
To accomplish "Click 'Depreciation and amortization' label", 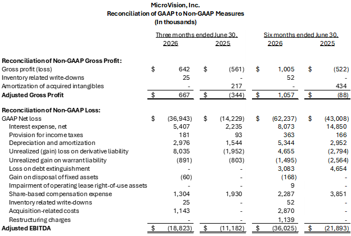I will [52, 143].
